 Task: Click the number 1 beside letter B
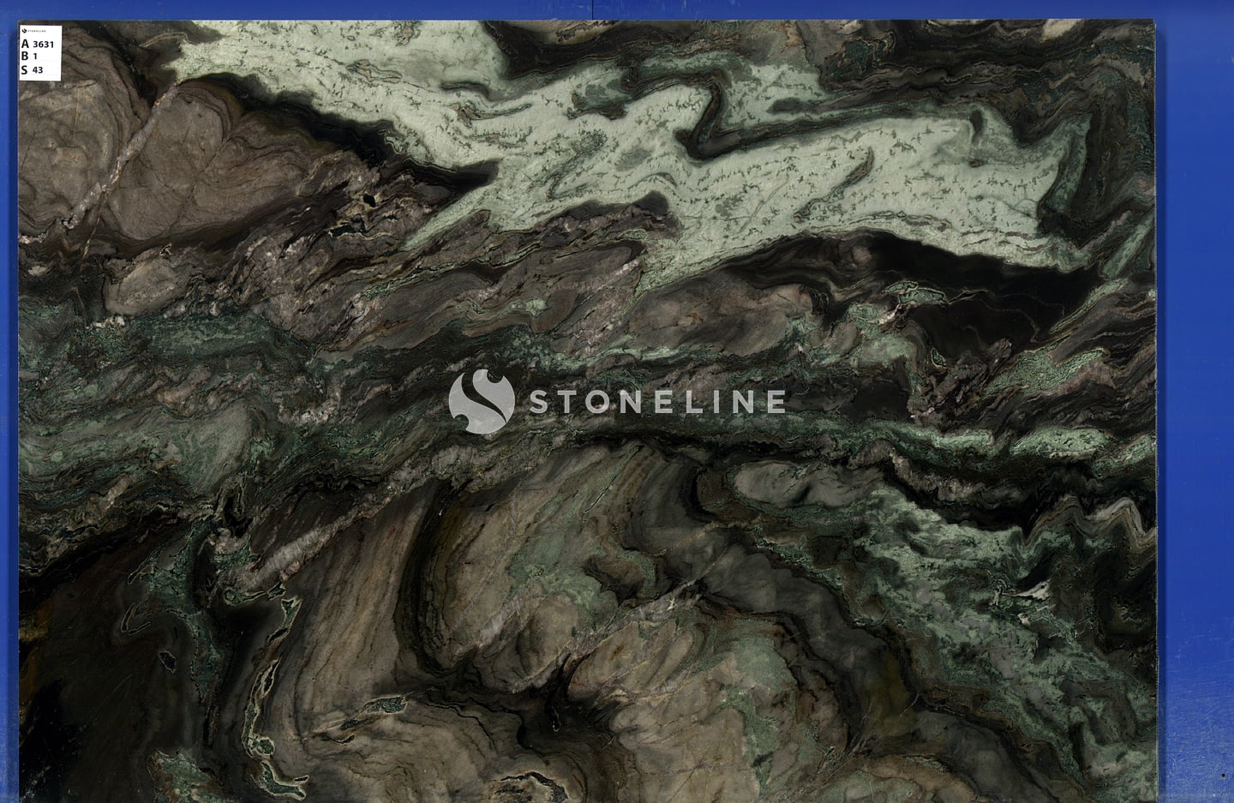tap(35, 57)
